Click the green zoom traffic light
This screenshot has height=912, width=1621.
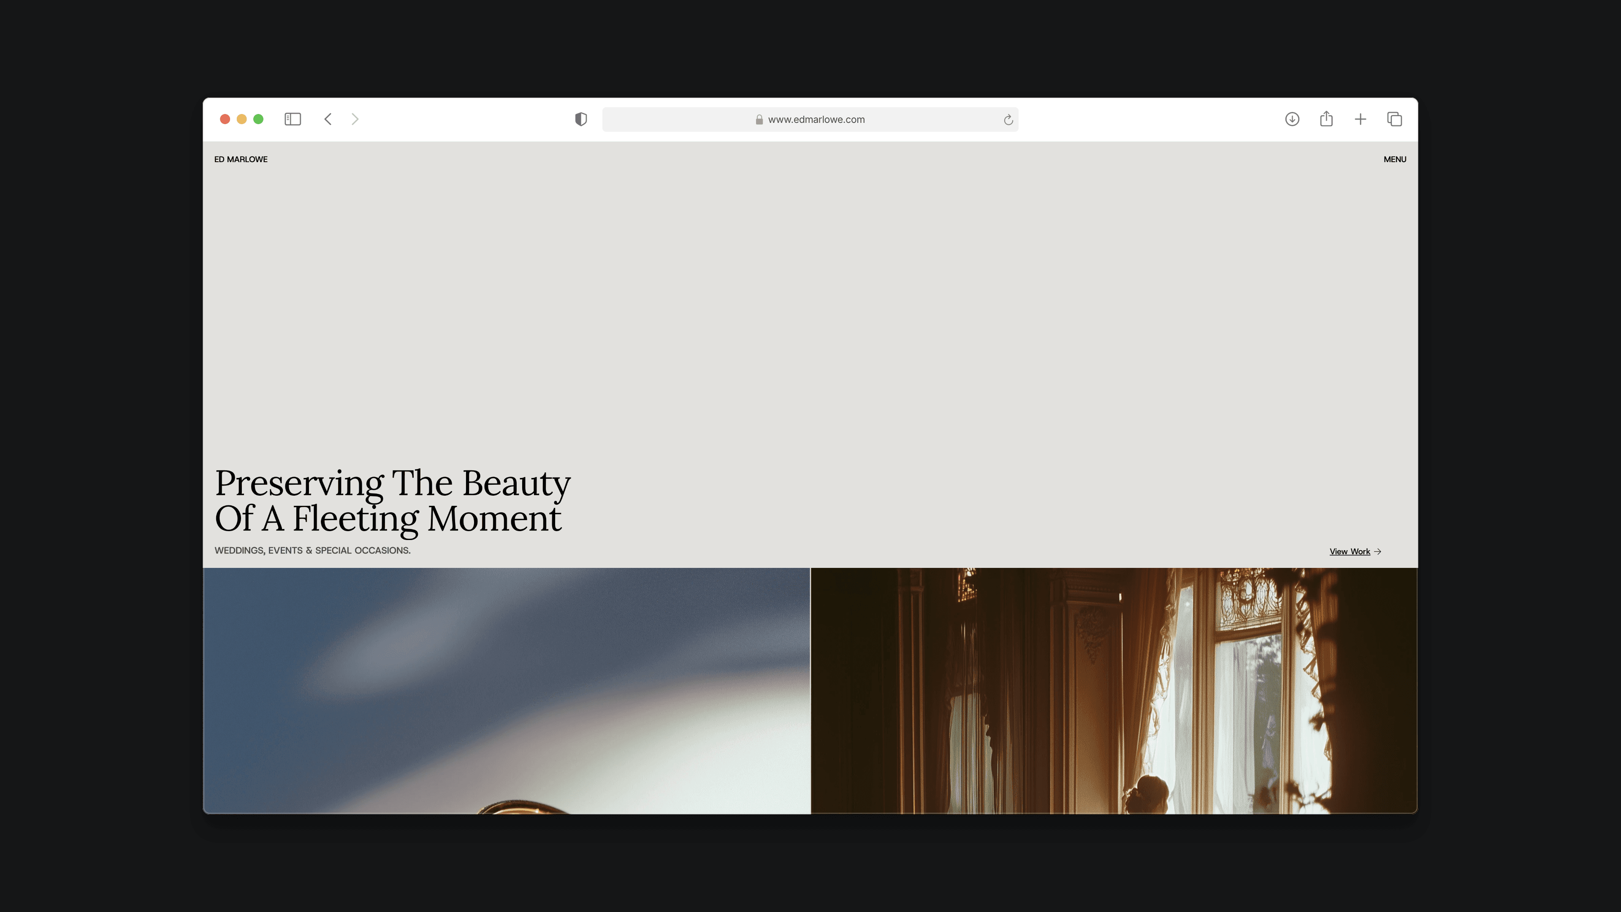click(x=259, y=119)
